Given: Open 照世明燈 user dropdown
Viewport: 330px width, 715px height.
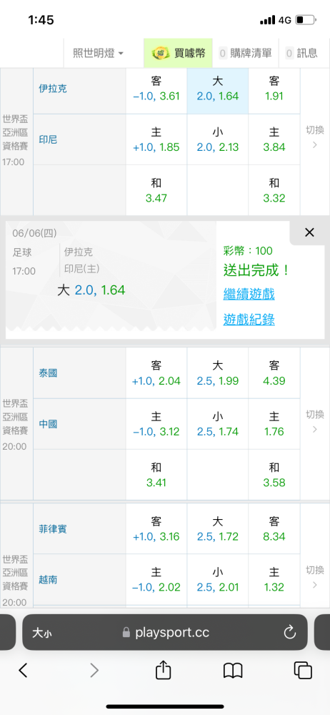Looking at the screenshot, I should (99, 54).
